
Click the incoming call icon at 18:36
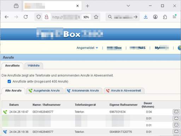(x=5, y=132)
